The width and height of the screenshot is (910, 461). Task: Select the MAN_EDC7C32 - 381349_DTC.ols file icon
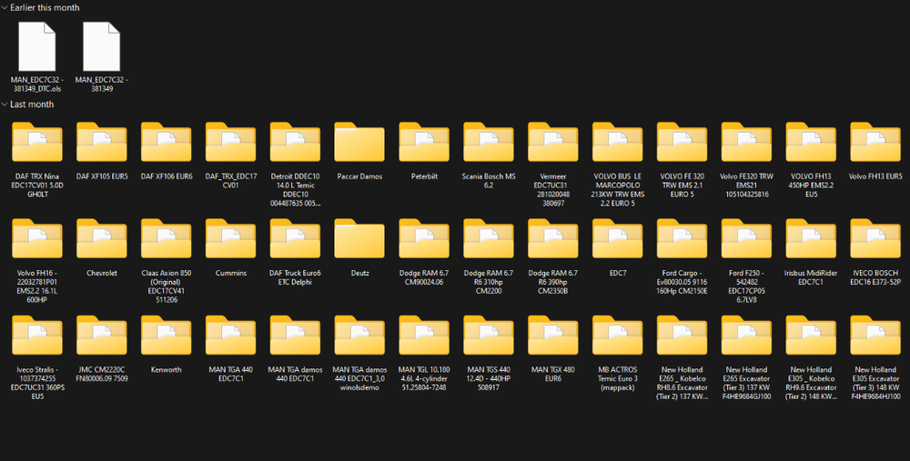37,46
